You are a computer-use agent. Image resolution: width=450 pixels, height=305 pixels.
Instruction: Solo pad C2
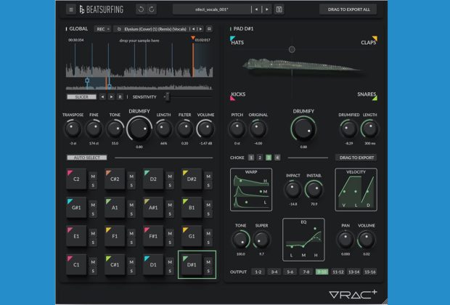tap(93, 185)
